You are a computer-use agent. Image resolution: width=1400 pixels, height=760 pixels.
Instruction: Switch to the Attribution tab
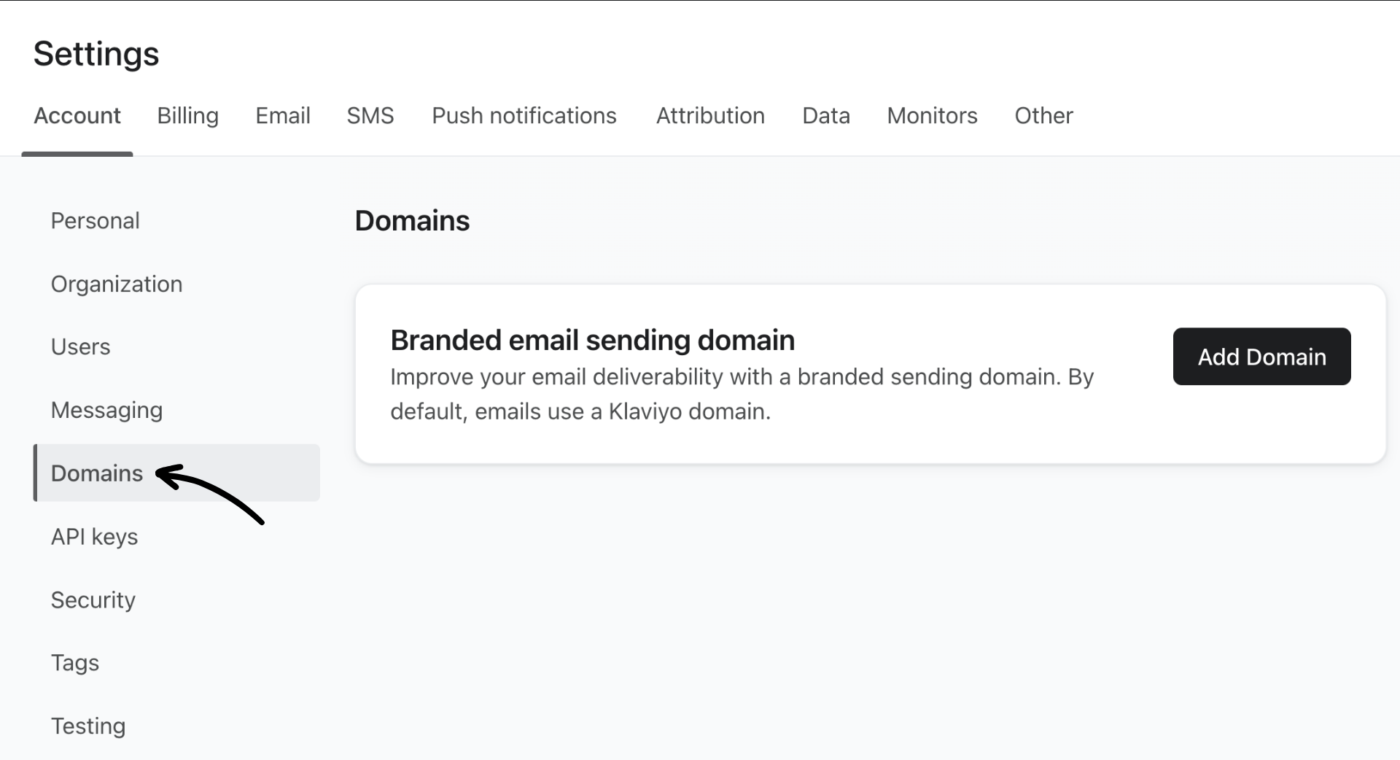[710, 115]
